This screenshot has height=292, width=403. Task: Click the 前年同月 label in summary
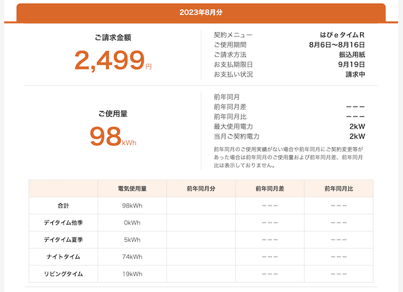[x=227, y=97]
